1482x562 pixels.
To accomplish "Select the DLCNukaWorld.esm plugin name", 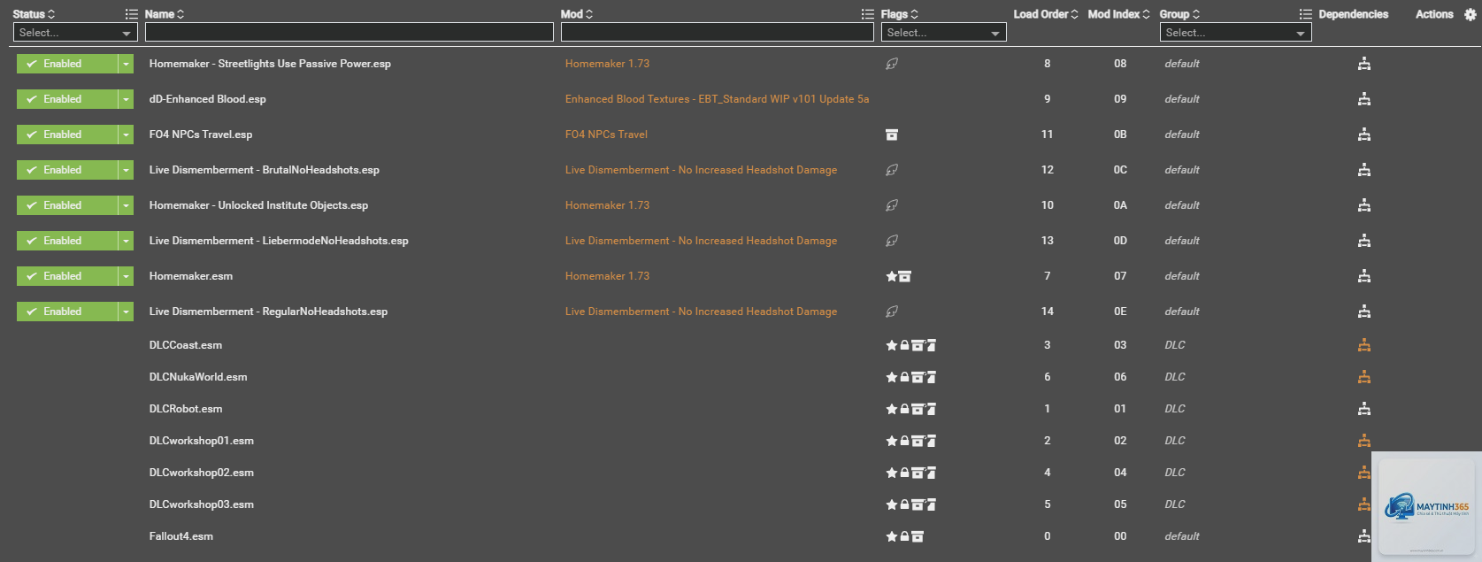I will point(198,377).
